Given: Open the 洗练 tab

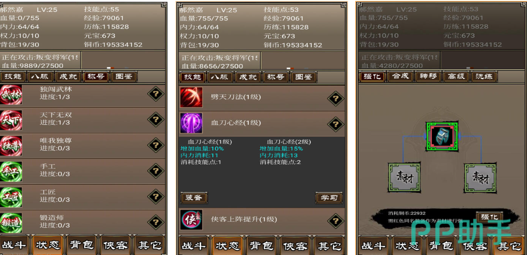Looking at the screenshot, I should click(484, 76).
